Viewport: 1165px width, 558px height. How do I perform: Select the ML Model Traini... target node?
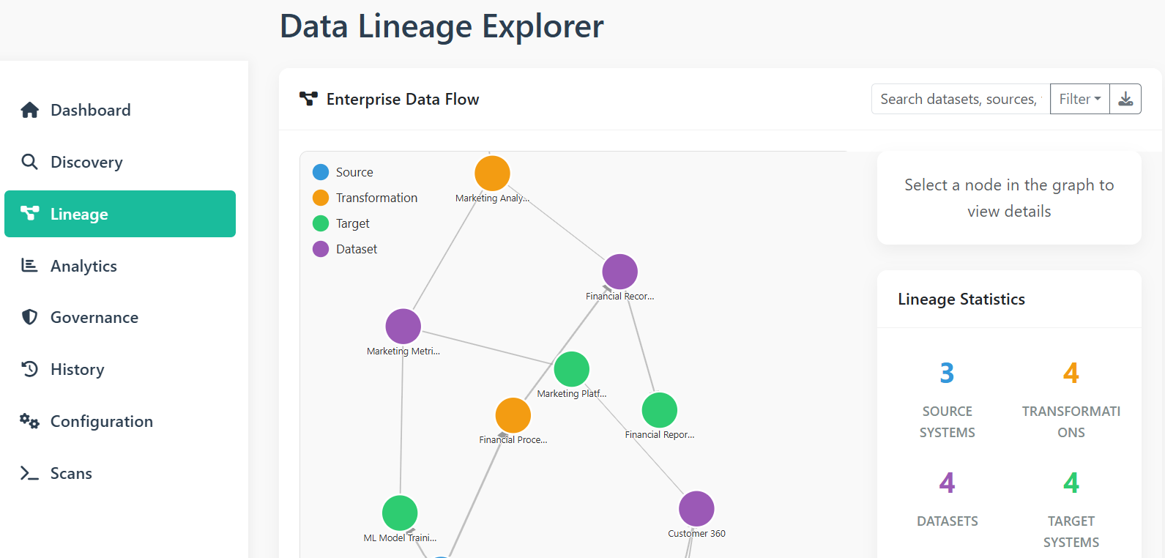(400, 513)
